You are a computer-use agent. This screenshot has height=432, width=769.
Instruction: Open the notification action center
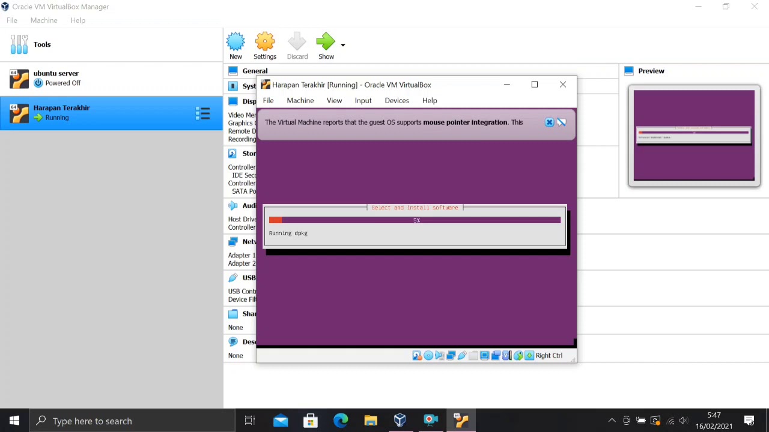click(x=749, y=421)
